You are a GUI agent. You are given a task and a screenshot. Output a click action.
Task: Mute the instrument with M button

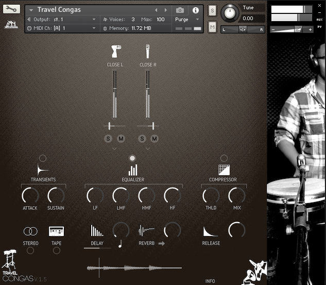tap(212, 27)
